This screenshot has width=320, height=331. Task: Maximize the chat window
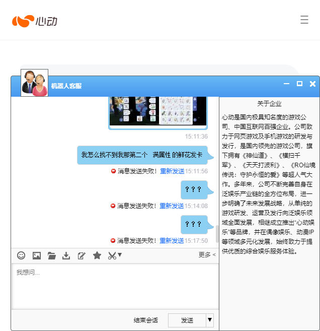pos(299,84)
